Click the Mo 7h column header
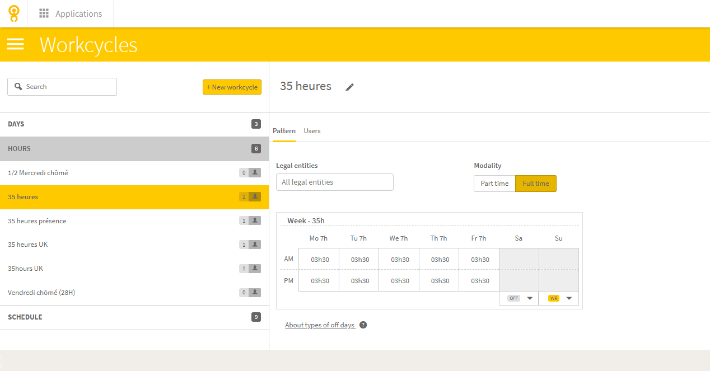Image resolution: width=710 pixels, height=371 pixels. (319, 238)
